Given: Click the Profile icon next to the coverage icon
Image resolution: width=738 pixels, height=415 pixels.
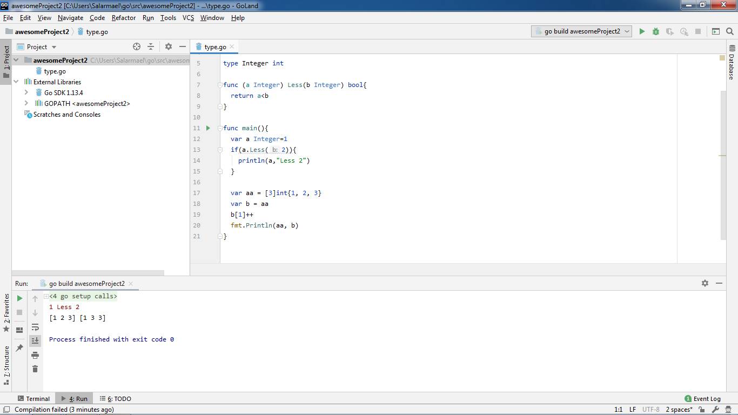Looking at the screenshot, I should [x=684, y=31].
